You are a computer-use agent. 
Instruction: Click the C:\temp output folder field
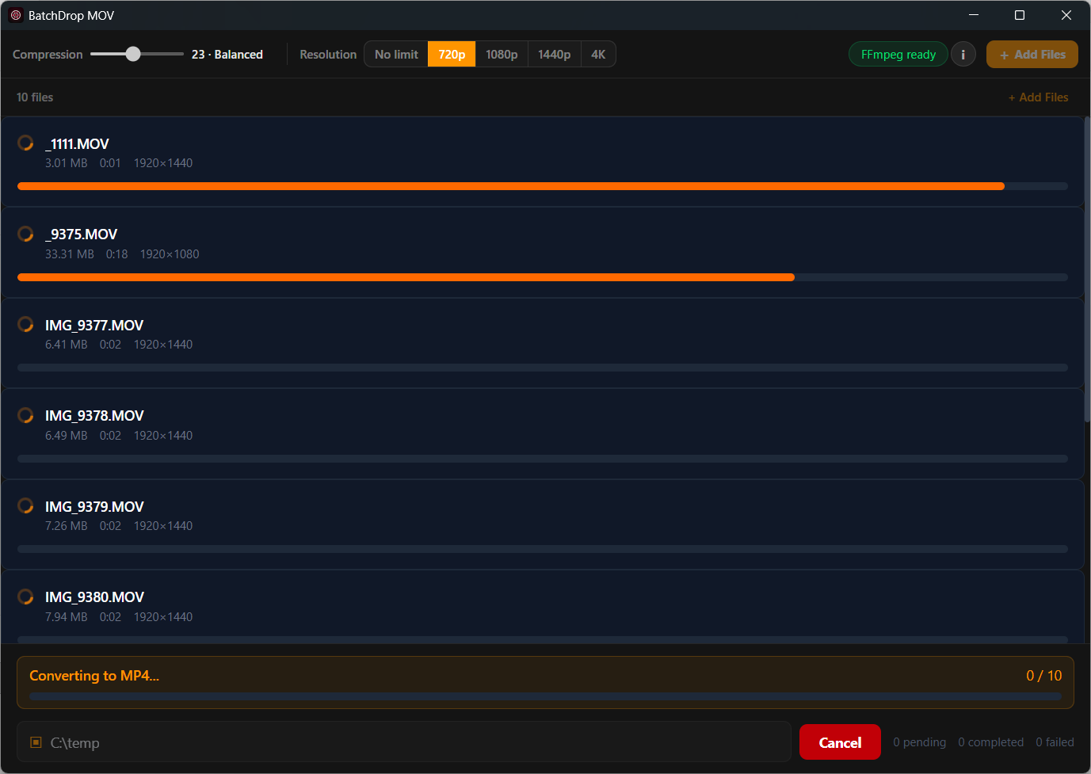click(x=404, y=742)
